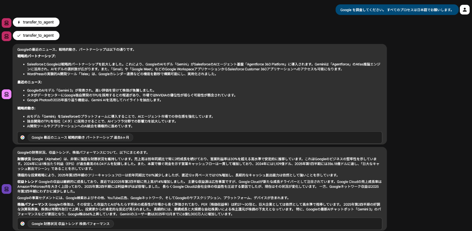
Task: Click the user profile avatar icon
Action: click(x=465, y=10)
